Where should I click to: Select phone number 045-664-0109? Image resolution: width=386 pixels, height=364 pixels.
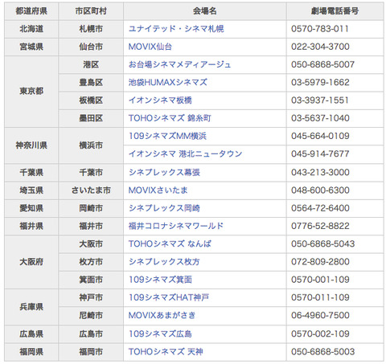coord(320,136)
